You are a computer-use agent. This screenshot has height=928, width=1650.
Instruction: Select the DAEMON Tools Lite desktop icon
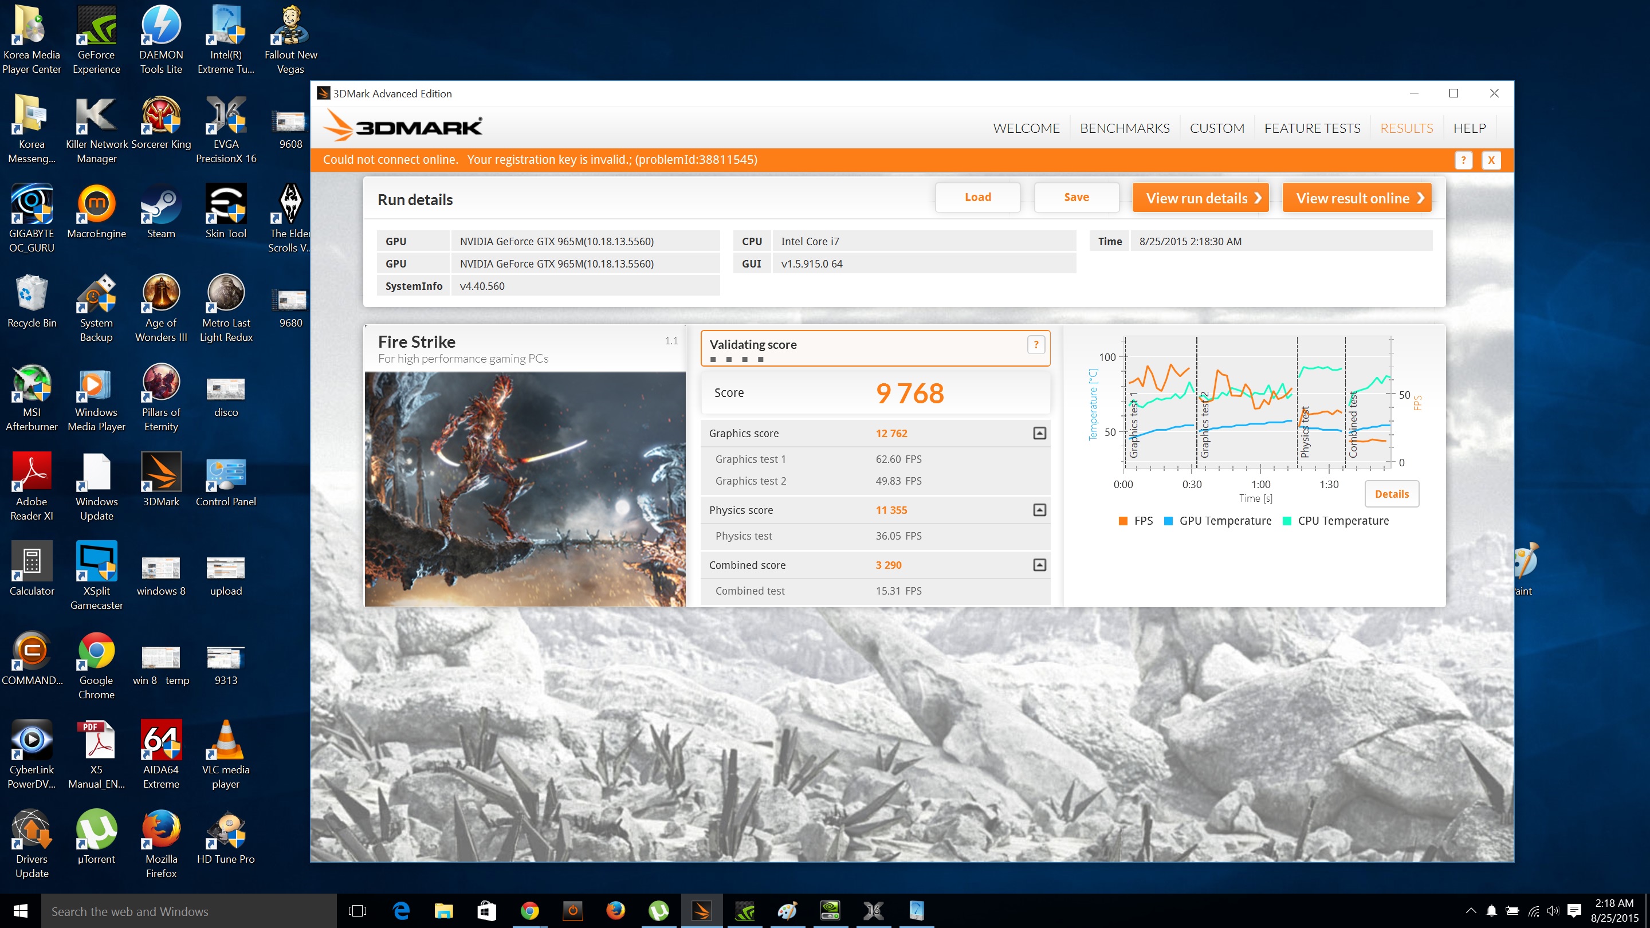pos(161,40)
